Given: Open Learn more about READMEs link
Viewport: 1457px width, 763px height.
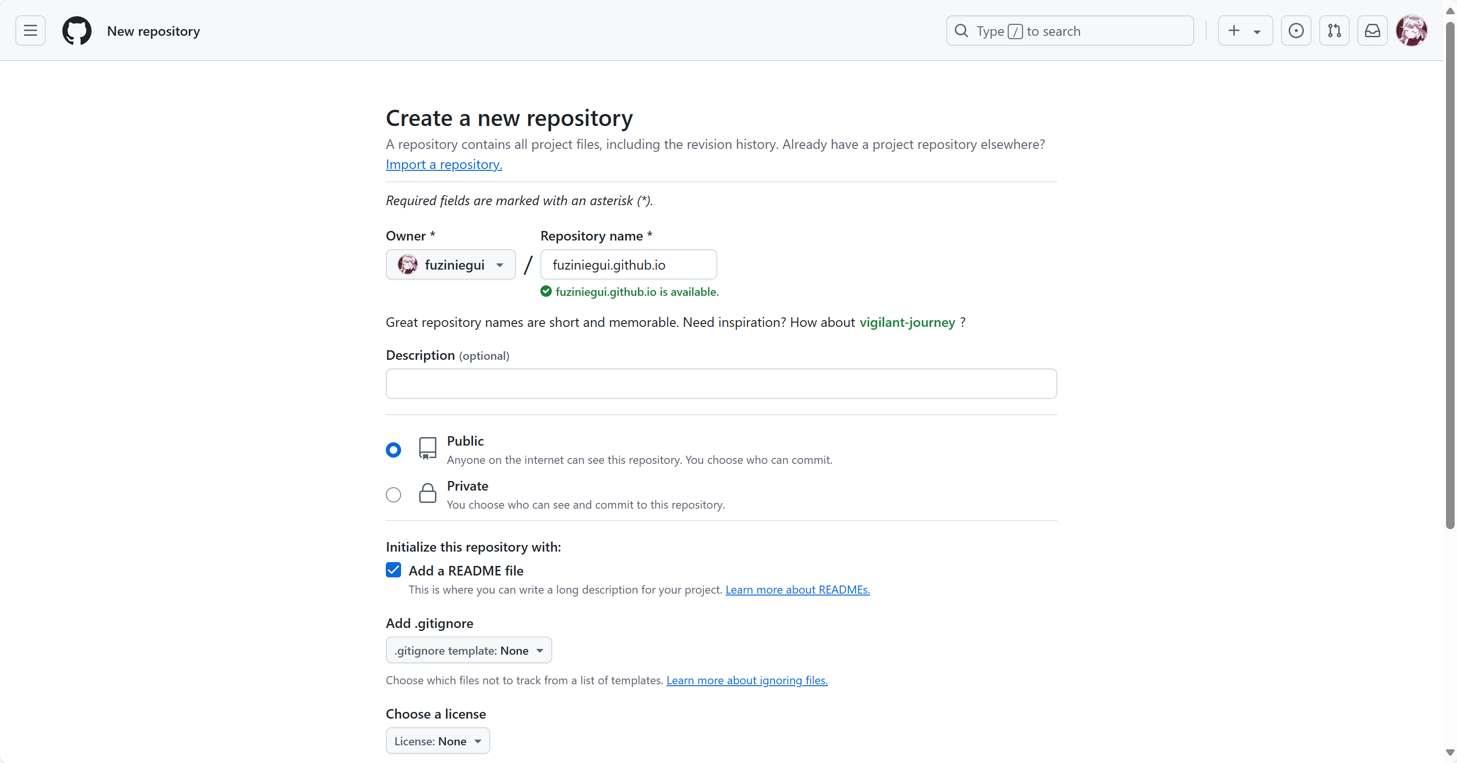Looking at the screenshot, I should 797,590.
